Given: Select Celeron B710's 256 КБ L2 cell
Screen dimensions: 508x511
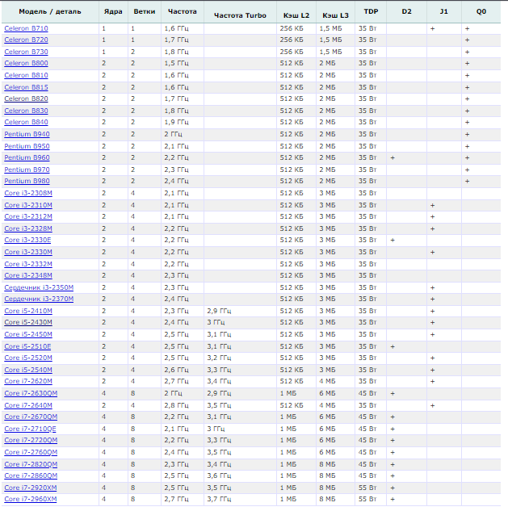Looking at the screenshot, I should (296, 28).
